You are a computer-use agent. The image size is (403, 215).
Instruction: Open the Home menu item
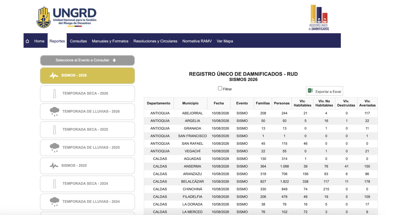(39, 41)
